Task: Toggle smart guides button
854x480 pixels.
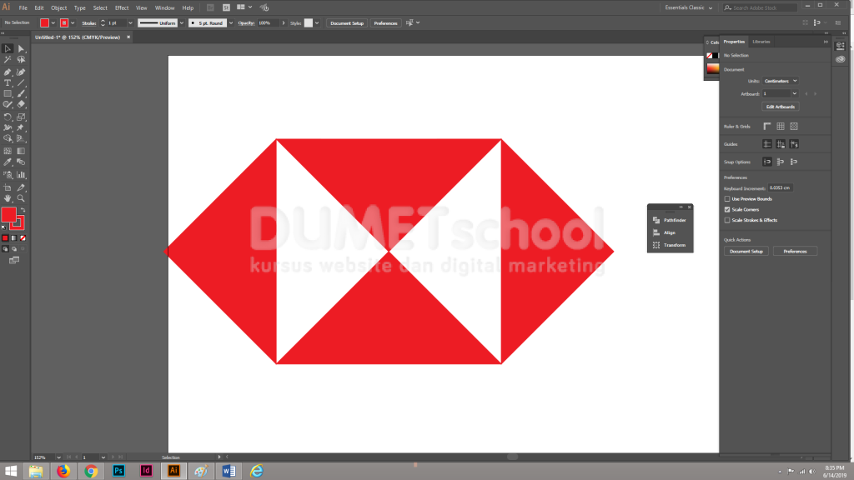Action: point(794,144)
